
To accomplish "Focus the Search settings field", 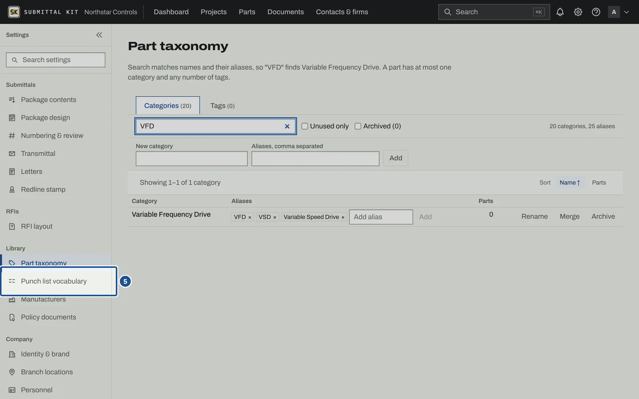I will coord(56,60).
